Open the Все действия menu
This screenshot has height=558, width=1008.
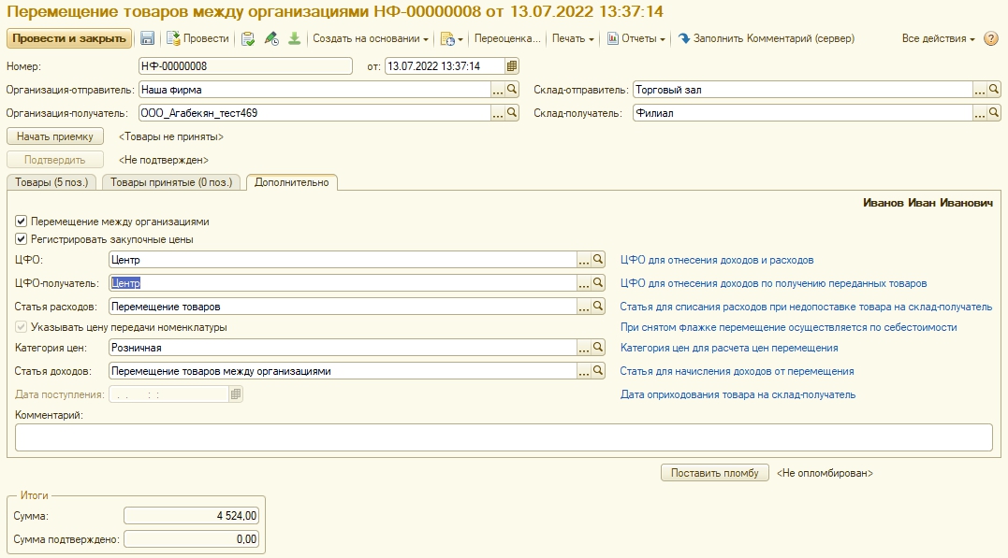pos(938,38)
